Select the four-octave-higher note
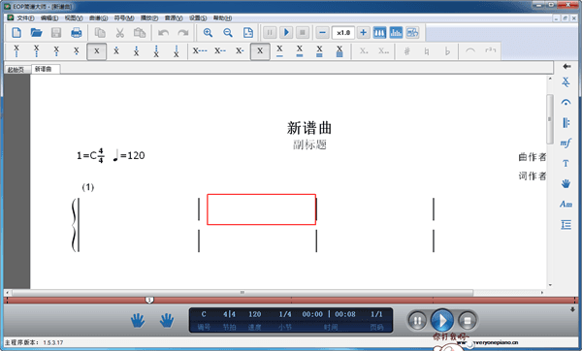 click(x=177, y=51)
